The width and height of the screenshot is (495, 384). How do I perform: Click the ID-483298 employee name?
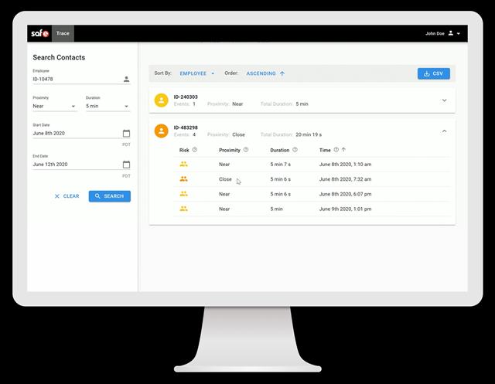pyautogui.click(x=186, y=127)
